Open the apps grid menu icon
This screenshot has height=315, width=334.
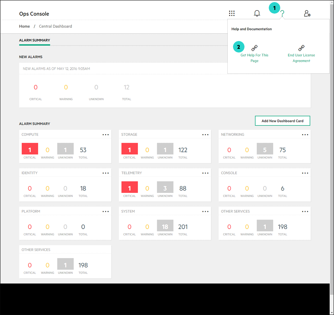click(232, 13)
